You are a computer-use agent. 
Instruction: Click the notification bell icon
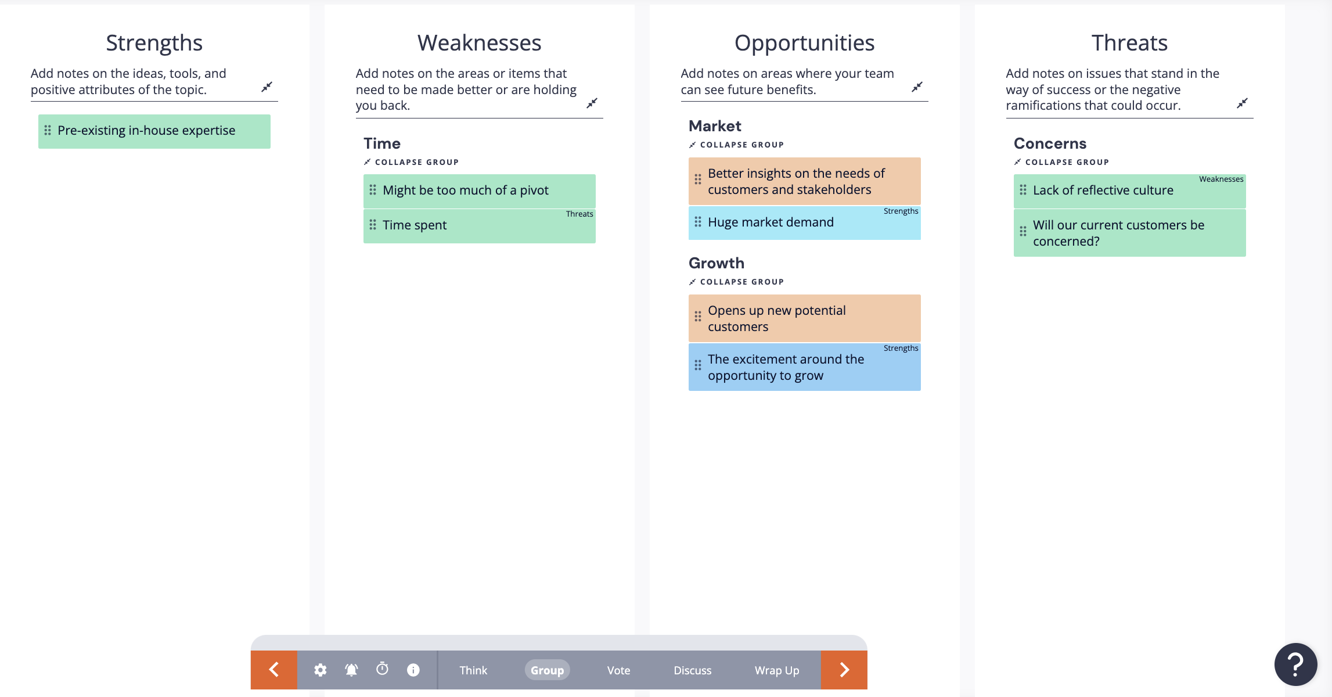351,670
